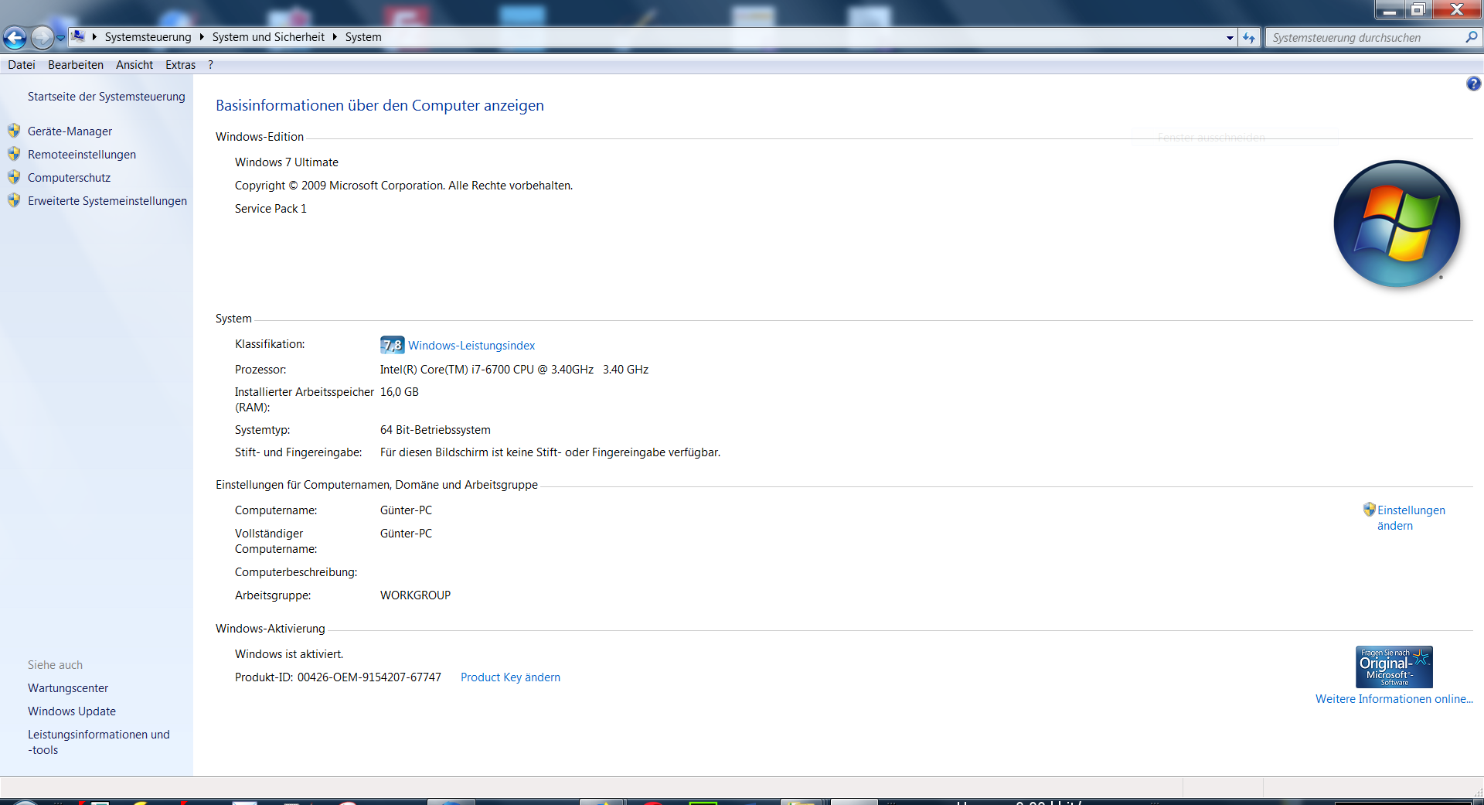The height and width of the screenshot is (805, 1484).
Task: Click shield icon next to Einstellungen ändern
Action: coord(1369,510)
